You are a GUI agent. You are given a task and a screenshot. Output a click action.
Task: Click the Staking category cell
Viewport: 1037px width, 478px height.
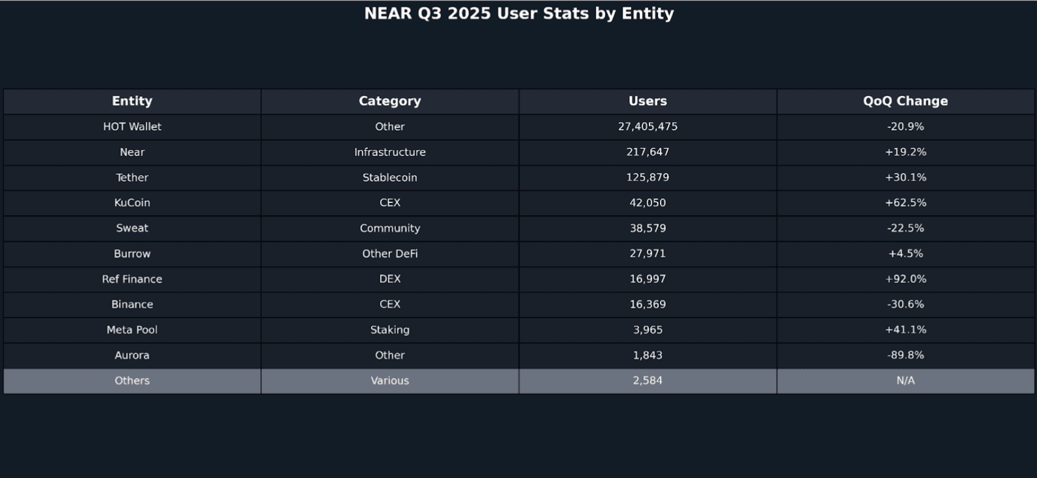coord(389,330)
